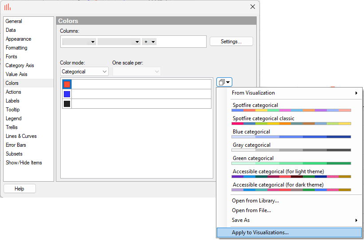364x240 pixels.
Task: Click the Settings... button
Action: (231, 42)
